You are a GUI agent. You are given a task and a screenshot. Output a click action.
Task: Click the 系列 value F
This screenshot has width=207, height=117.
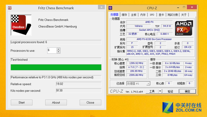coord(132,43)
